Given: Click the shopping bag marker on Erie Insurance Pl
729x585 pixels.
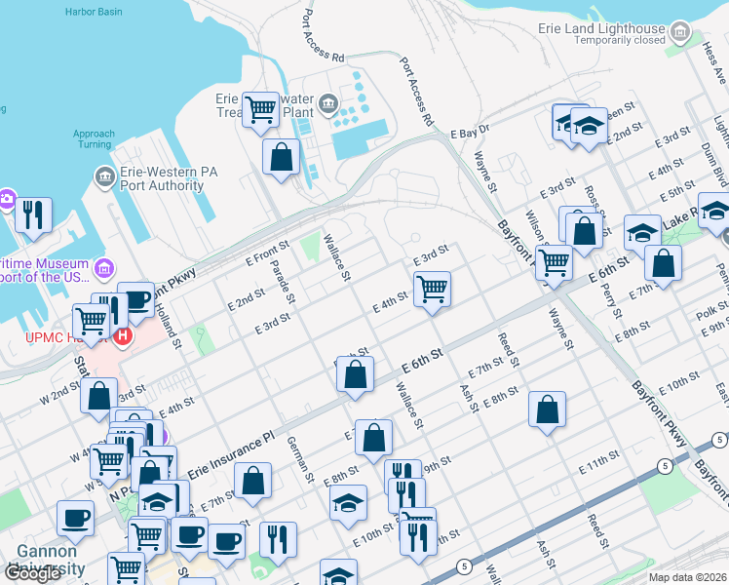Looking at the screenshot, I should [253, 481].
